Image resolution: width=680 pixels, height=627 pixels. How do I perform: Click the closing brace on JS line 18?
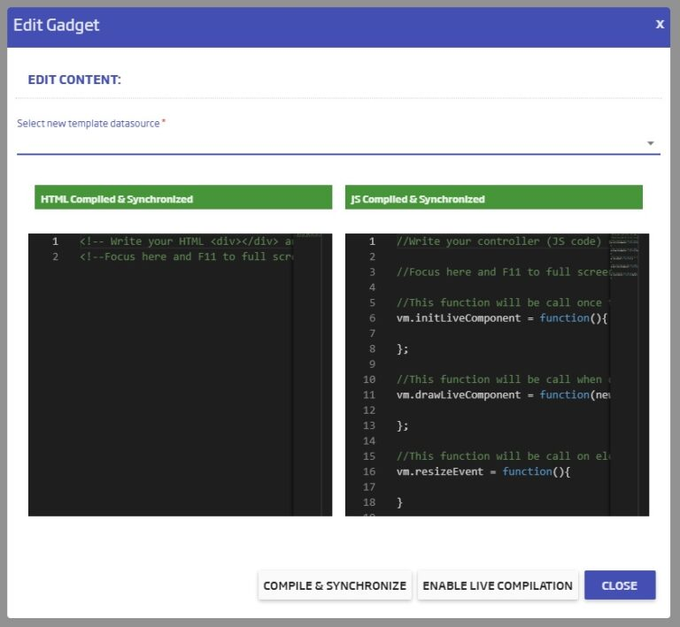(399, 502)
